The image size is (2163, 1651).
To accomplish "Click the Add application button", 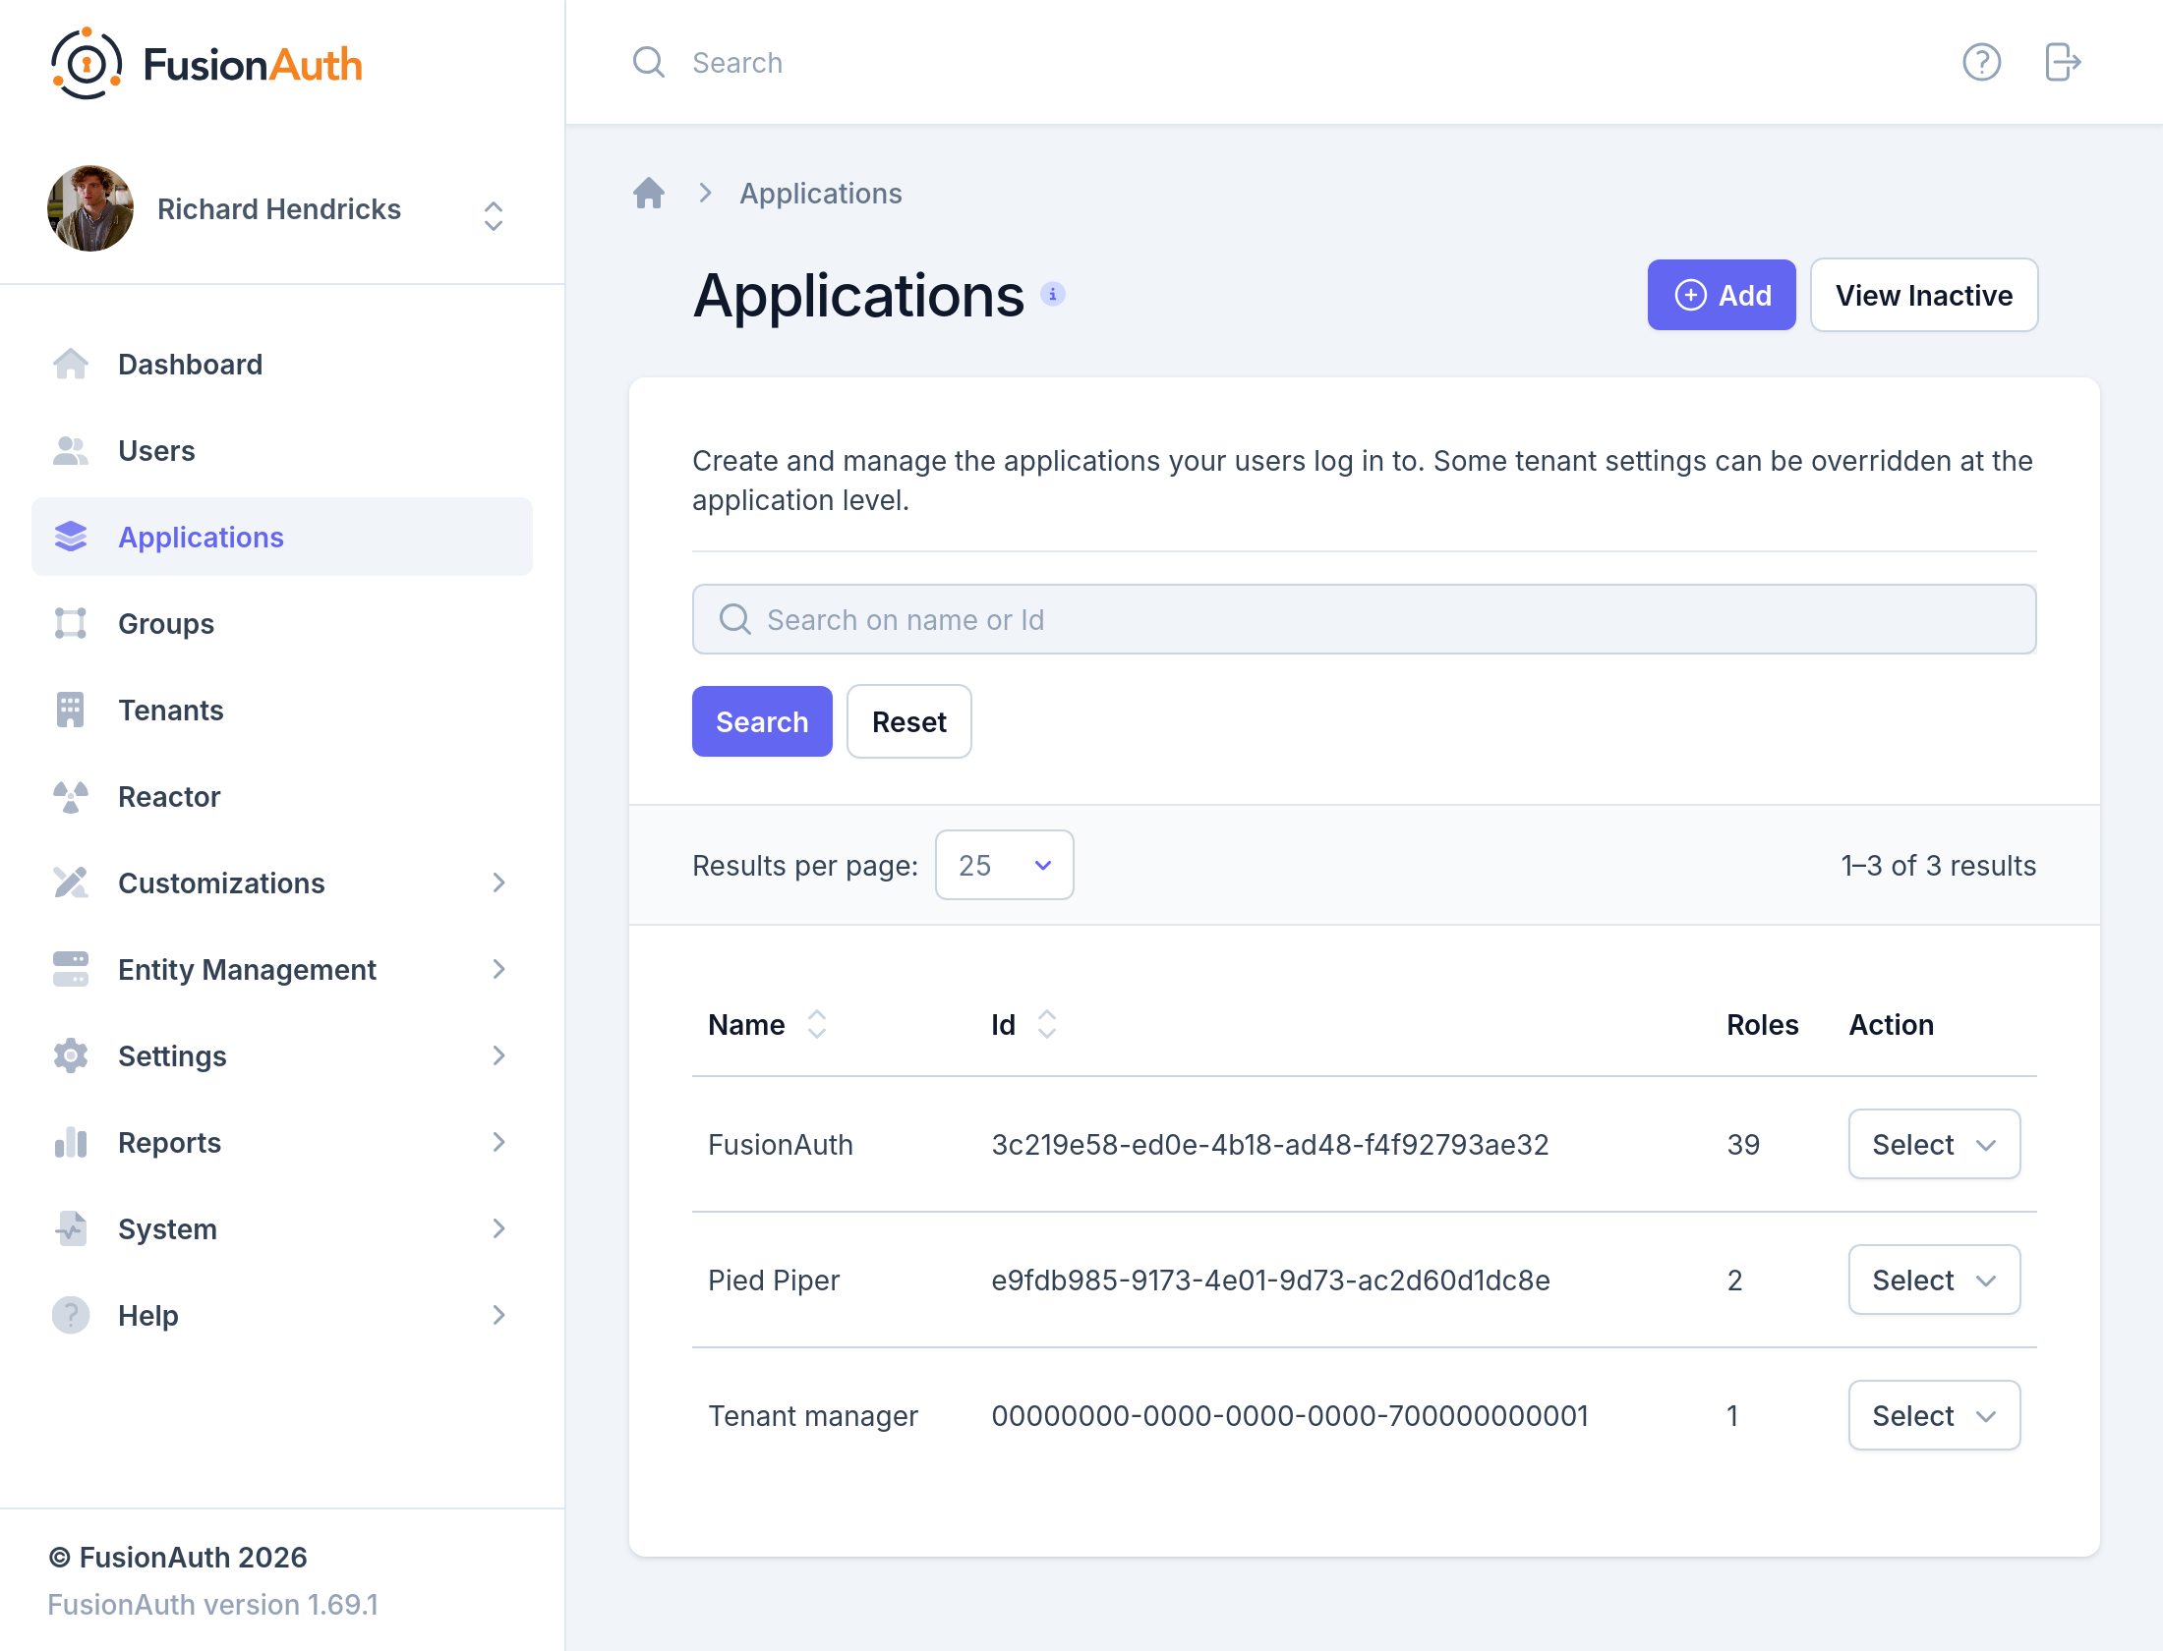I will point(1722,295).
